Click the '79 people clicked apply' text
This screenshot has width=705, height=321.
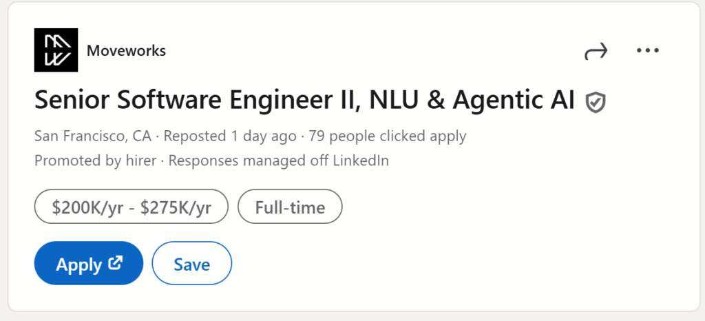click(388, 136)
